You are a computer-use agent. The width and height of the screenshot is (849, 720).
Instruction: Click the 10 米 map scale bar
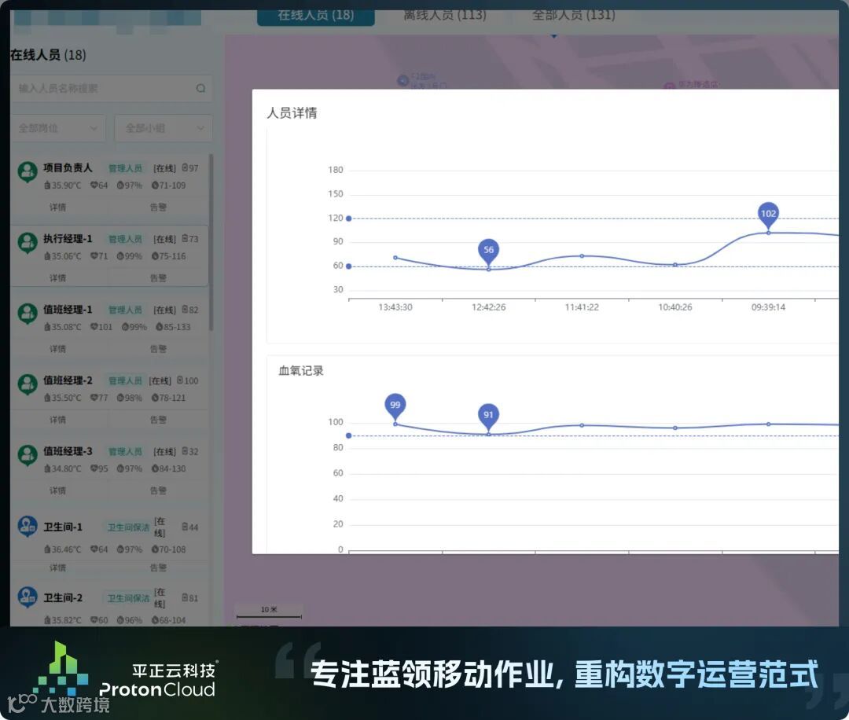tap(269, 612)
